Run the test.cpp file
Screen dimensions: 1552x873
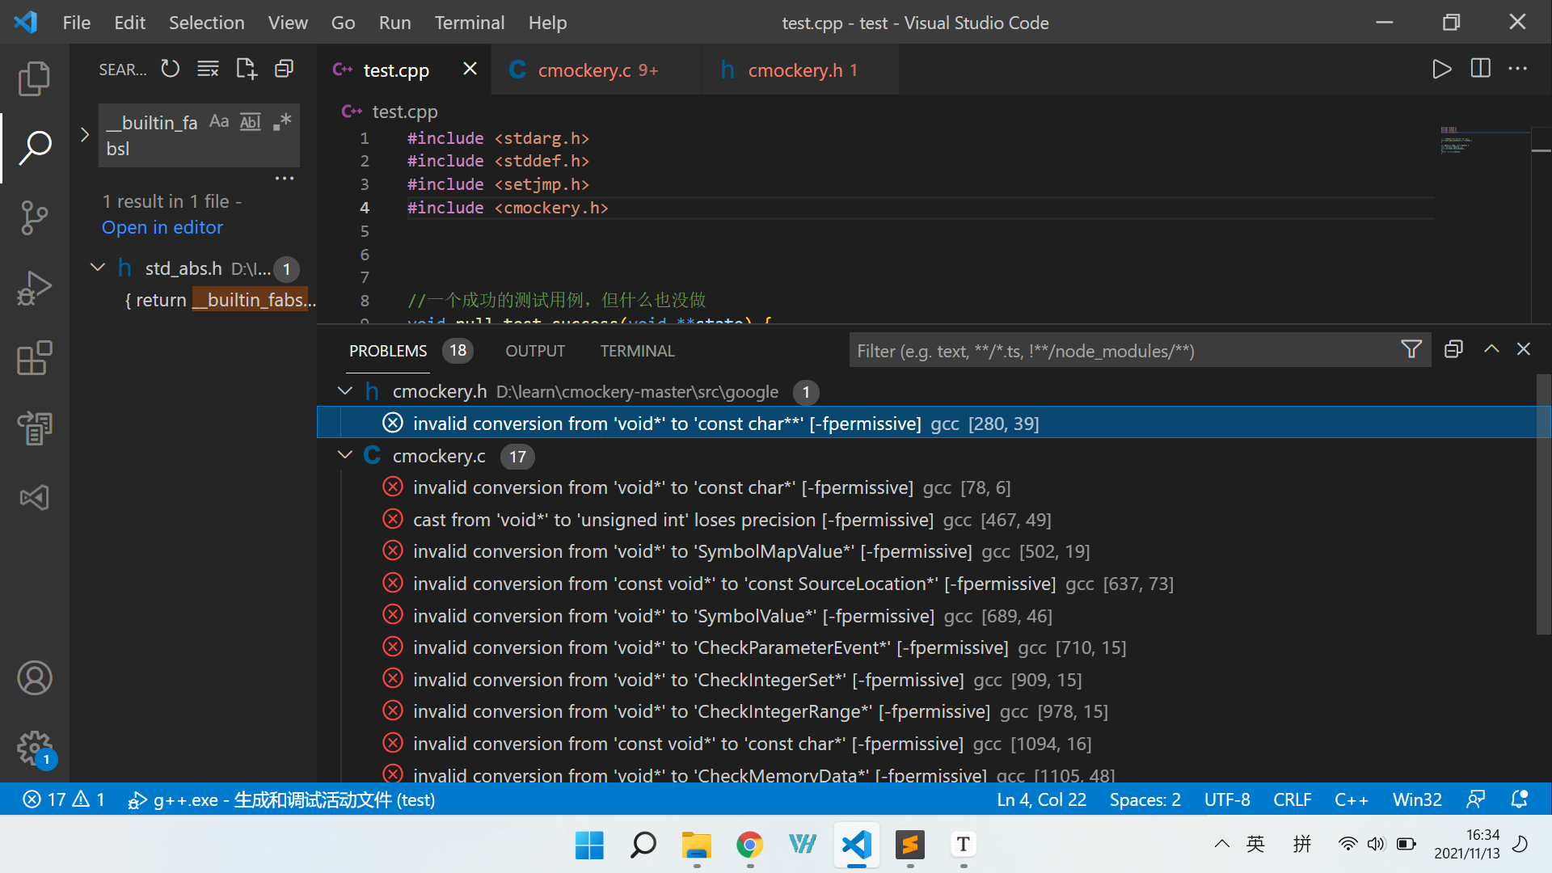click(1441, 69)
